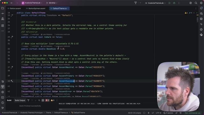Screen dimensions: 204x115
Task: Open the Git tool window at sidebar bottom
Action: pyautogui.click(x=3, y=108)
